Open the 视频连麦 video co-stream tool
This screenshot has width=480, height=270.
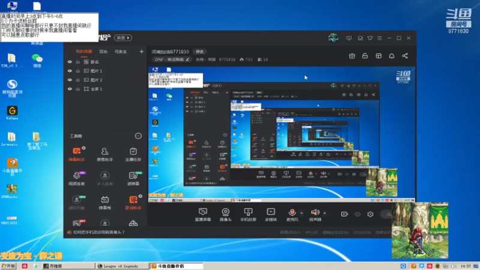point(76,178)
